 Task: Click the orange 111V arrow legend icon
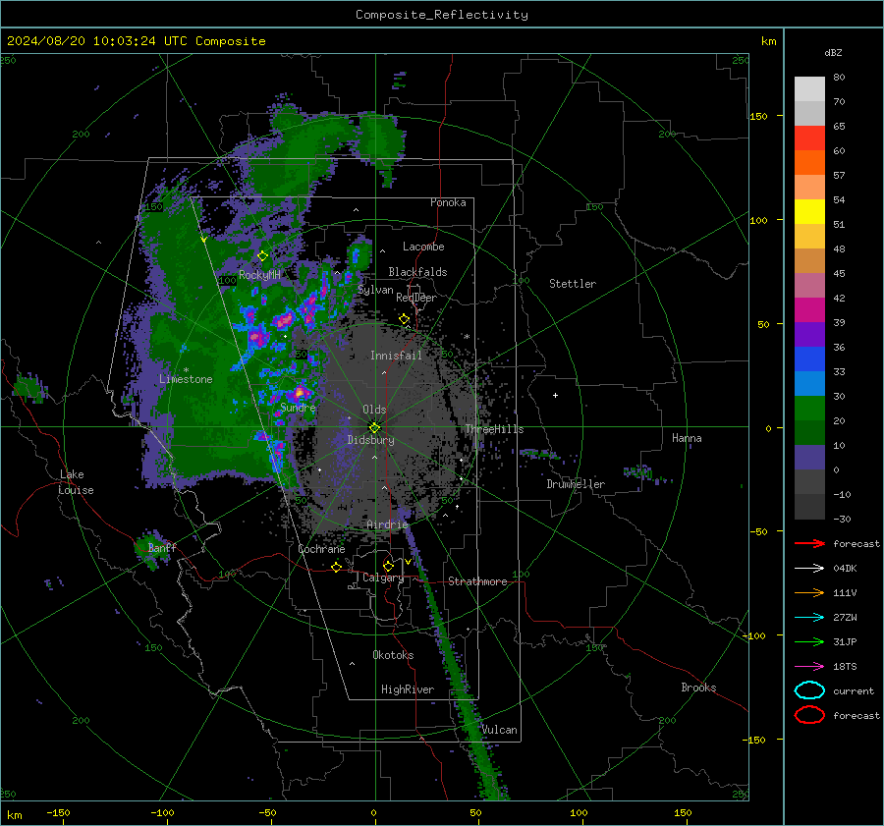tap(809, 592)
